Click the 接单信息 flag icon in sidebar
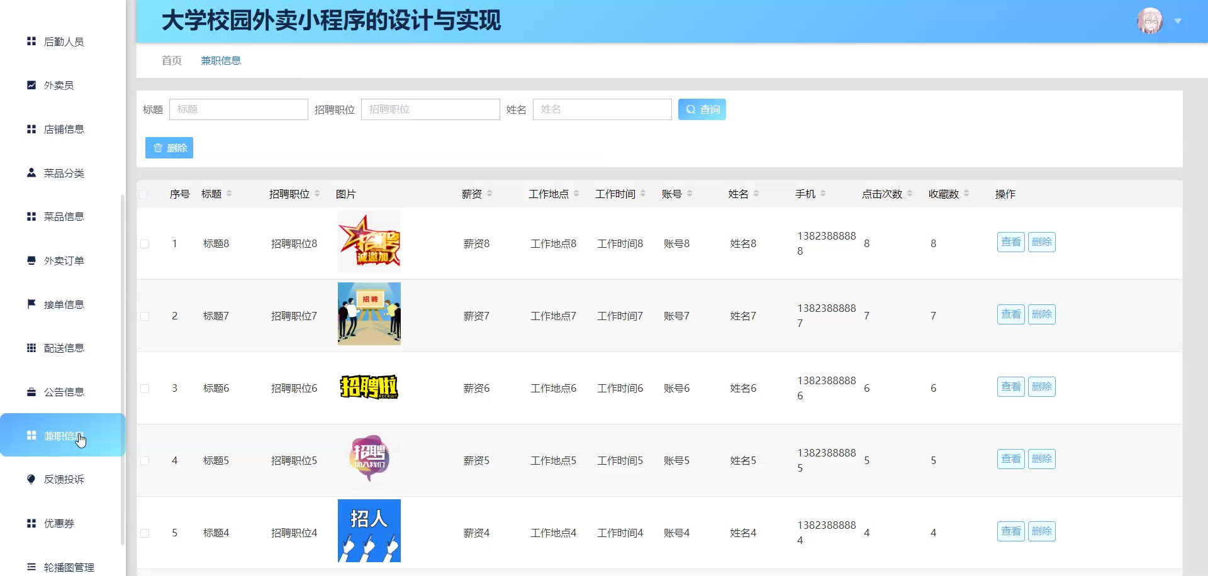The image size is (1208, 576). coord(31,304)
